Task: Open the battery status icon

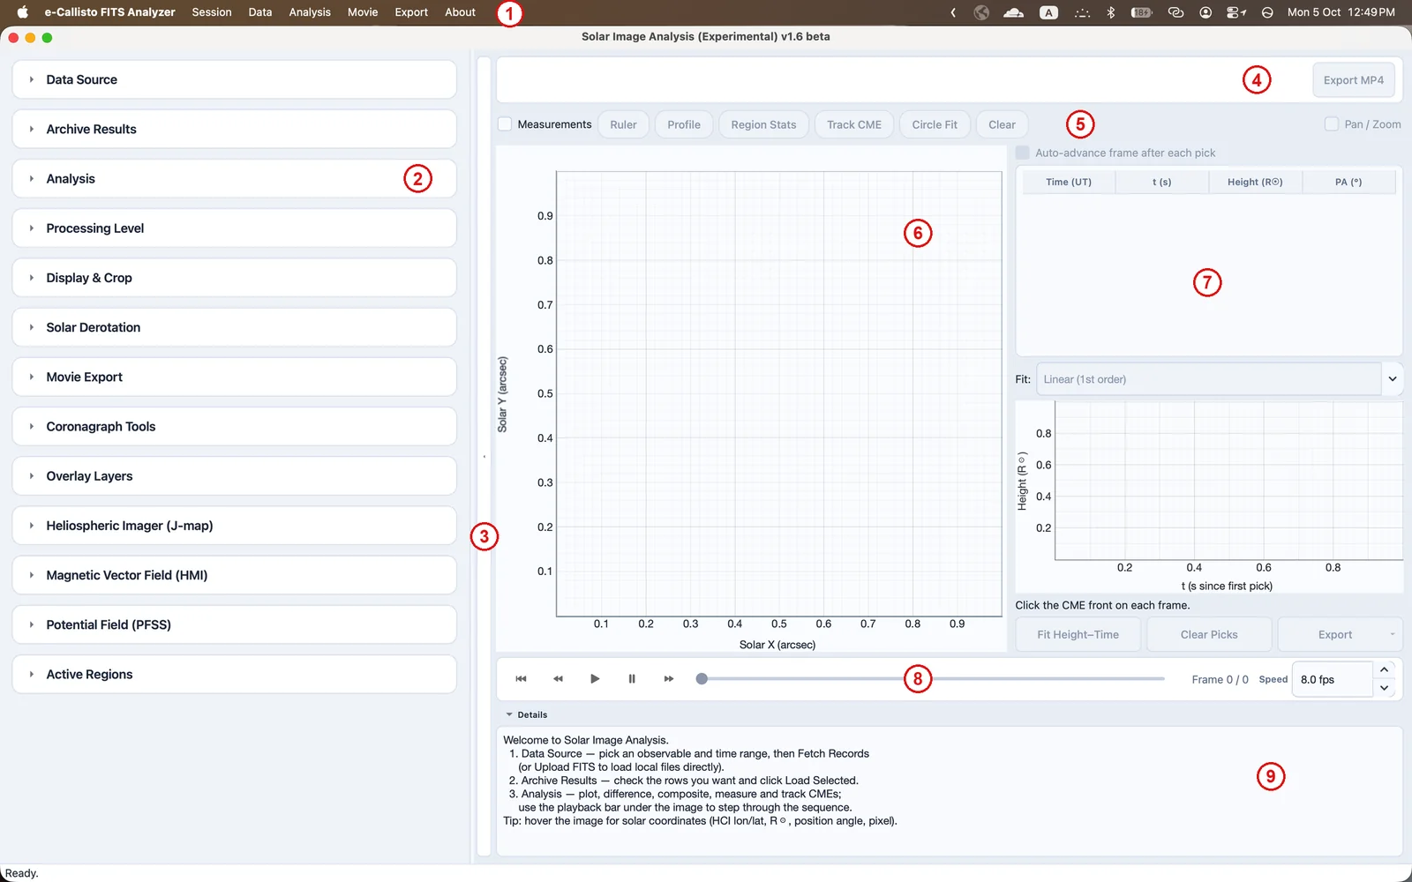Action: point(1142,12)
